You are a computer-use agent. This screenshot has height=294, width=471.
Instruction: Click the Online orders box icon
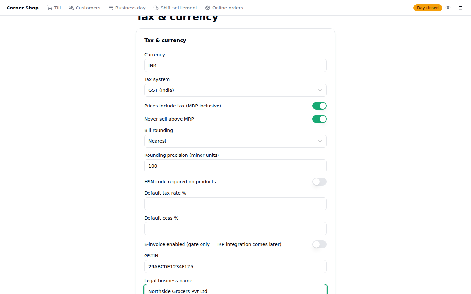(208, 8)
